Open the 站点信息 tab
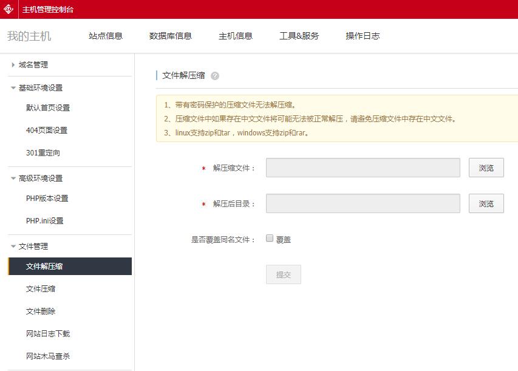Screen dimensions: 518x371 point(106,36)
